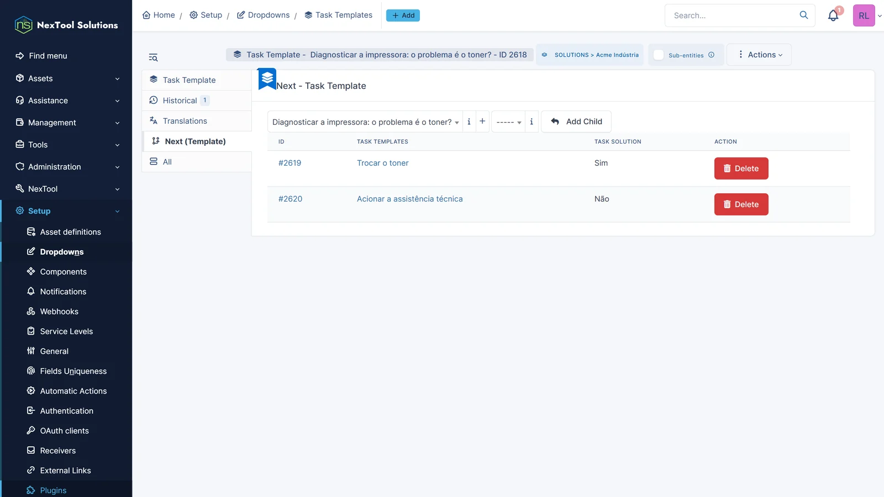
Task: Click the list search filter icon
Action: (153, 57)
